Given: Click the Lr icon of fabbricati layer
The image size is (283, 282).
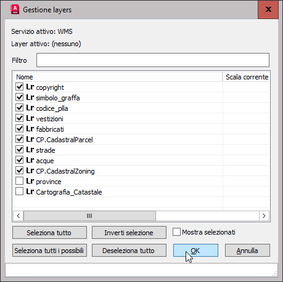Looking at the screenshot, I should [30, 129].
